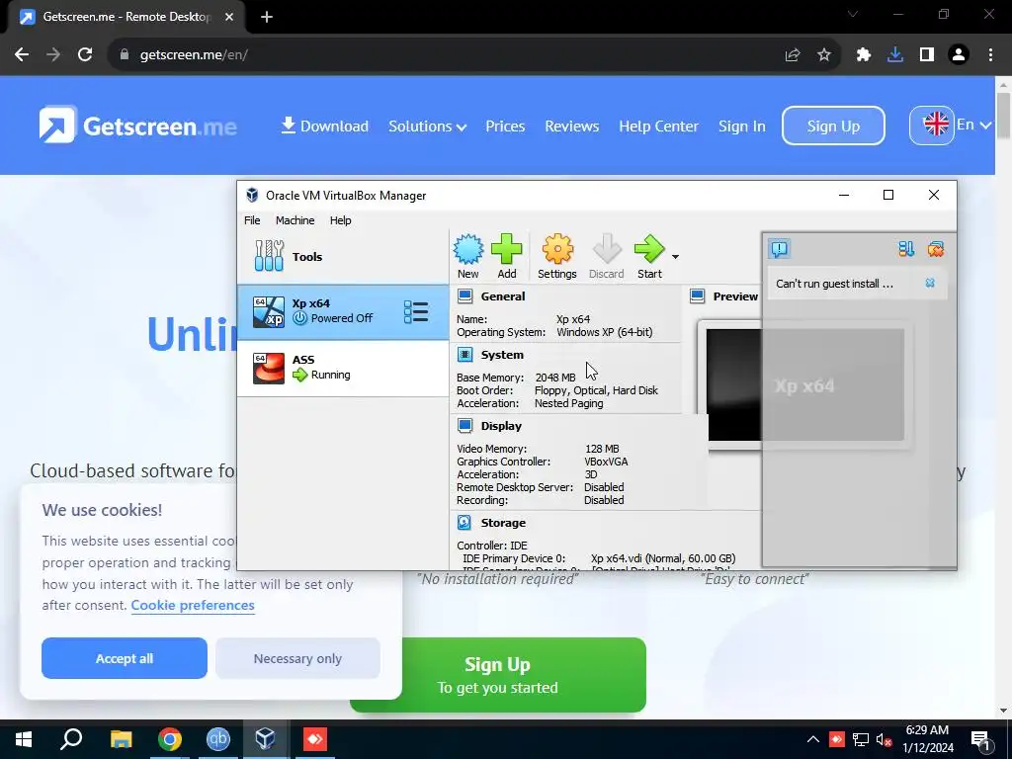This screenshot has height=759, width=1012.
Task: Open the Cookie preferences link
Action: (x=193, y=606)
